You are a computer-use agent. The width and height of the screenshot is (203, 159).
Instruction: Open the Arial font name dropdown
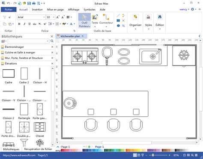44,17
